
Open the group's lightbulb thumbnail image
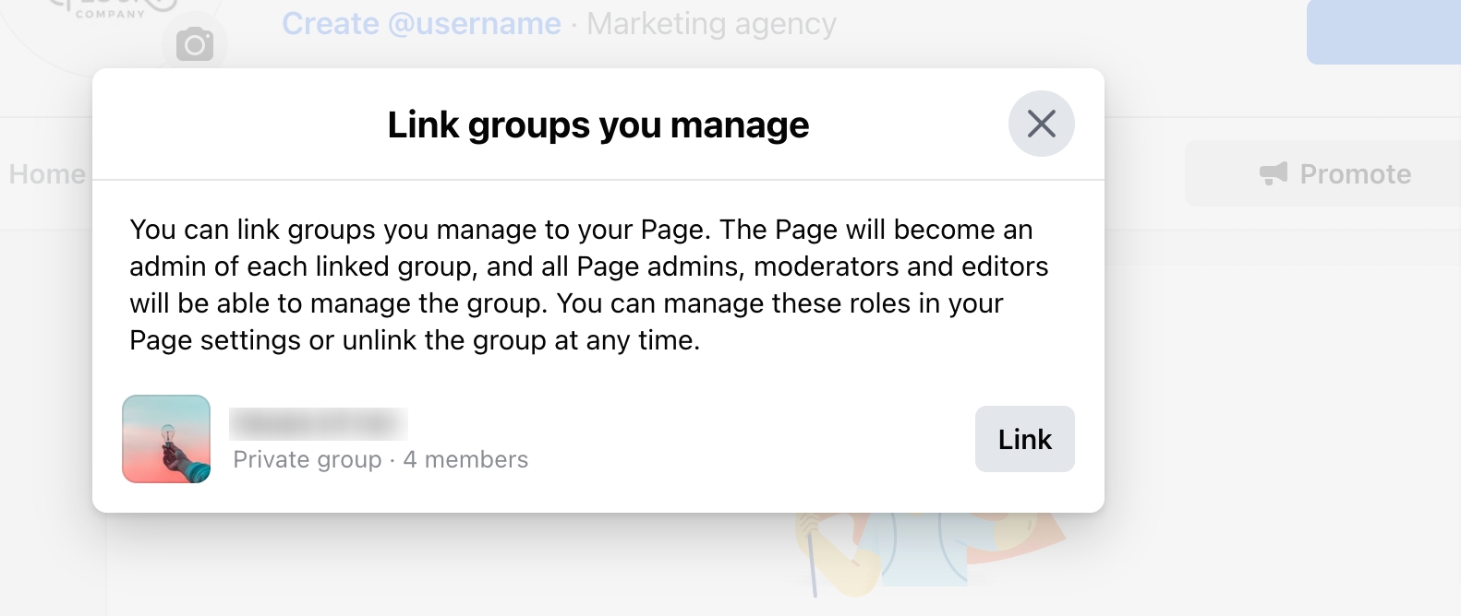pyautogui.click(x=166, y=439)
